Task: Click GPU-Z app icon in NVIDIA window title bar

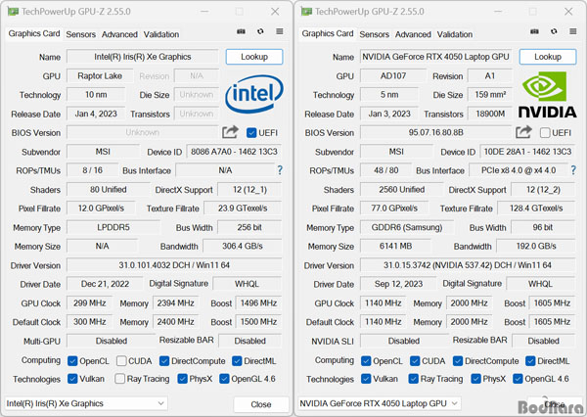Action: pos(306,12)
